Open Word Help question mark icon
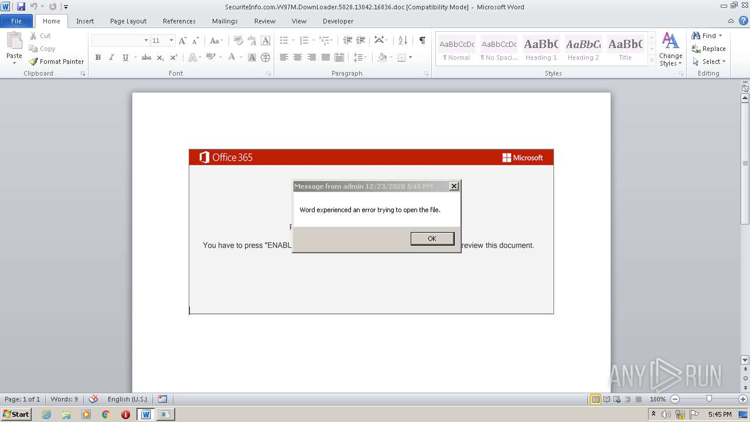Image resolution: width=750 pixels, height=422 pixels. coord(744,21)
